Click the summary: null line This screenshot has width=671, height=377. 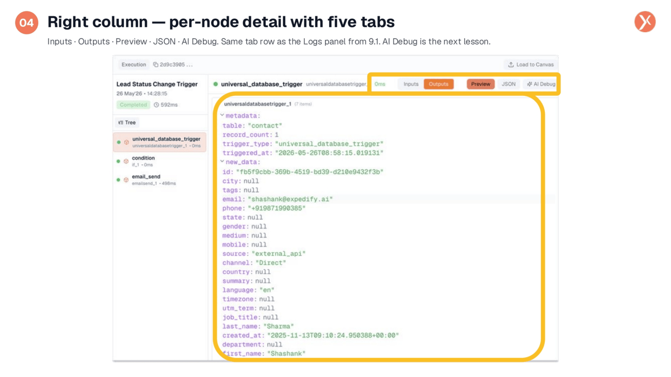247,281
